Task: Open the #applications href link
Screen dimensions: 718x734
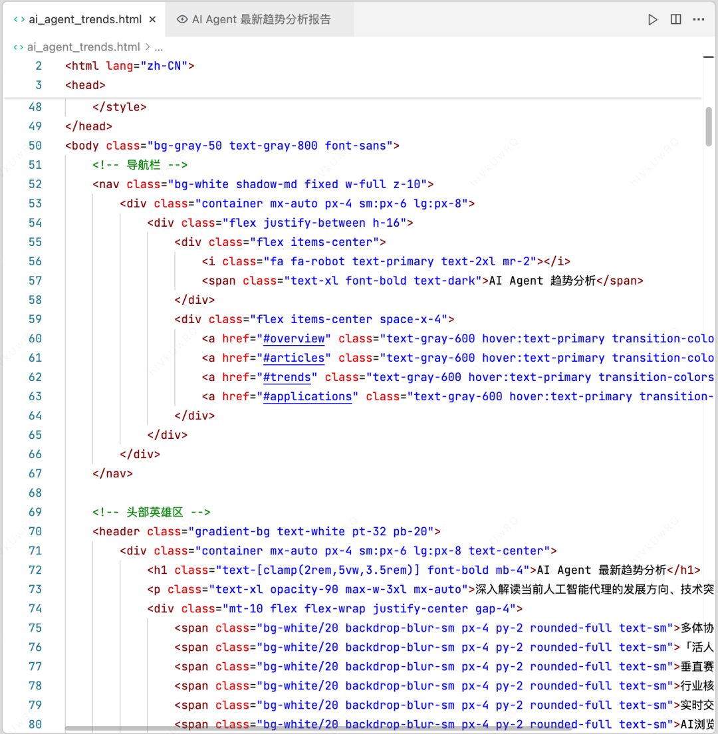Action: pos(308,396)
